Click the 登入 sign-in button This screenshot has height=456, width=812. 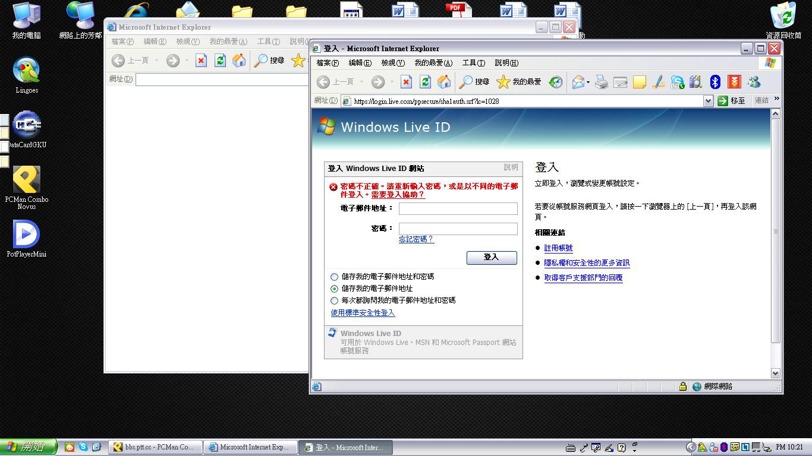tap(492, 257)
